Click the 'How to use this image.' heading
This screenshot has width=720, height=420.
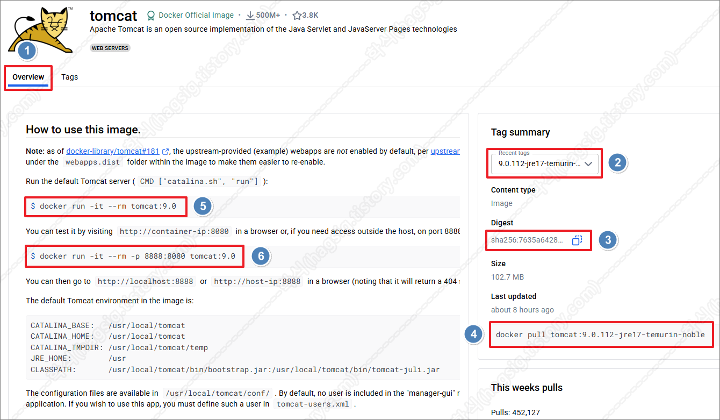pos(83,130)
